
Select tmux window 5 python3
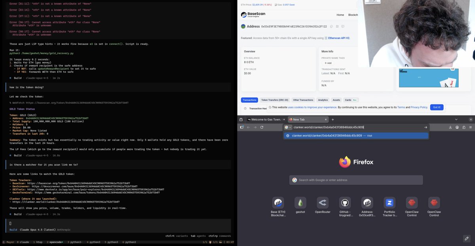click(112, 242)
